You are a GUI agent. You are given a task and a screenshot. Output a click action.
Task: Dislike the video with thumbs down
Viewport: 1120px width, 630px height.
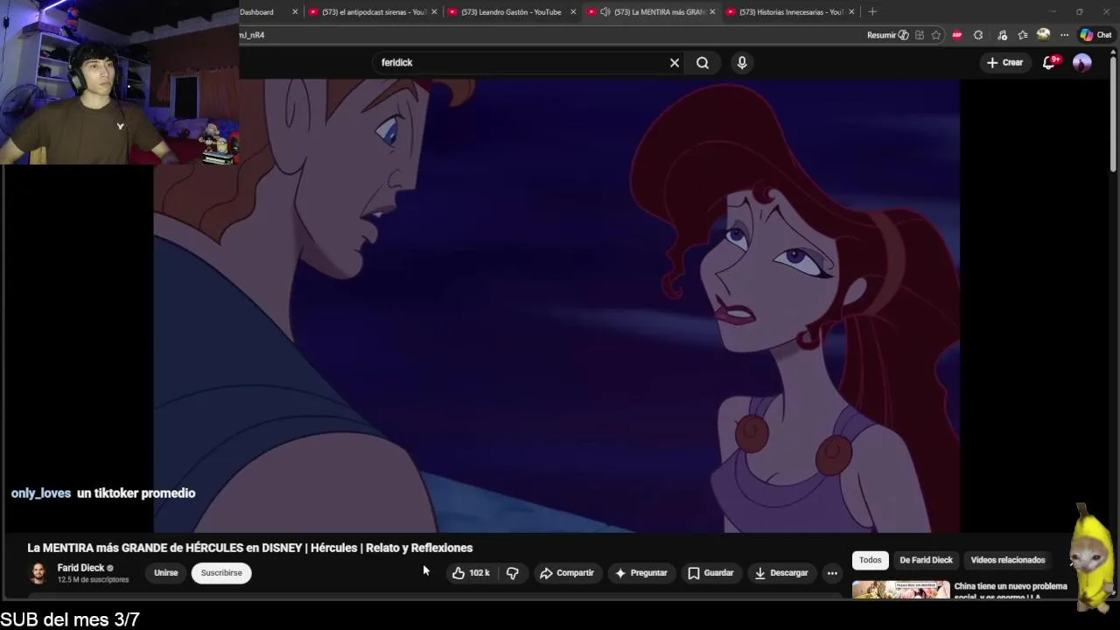click(513, 573)
